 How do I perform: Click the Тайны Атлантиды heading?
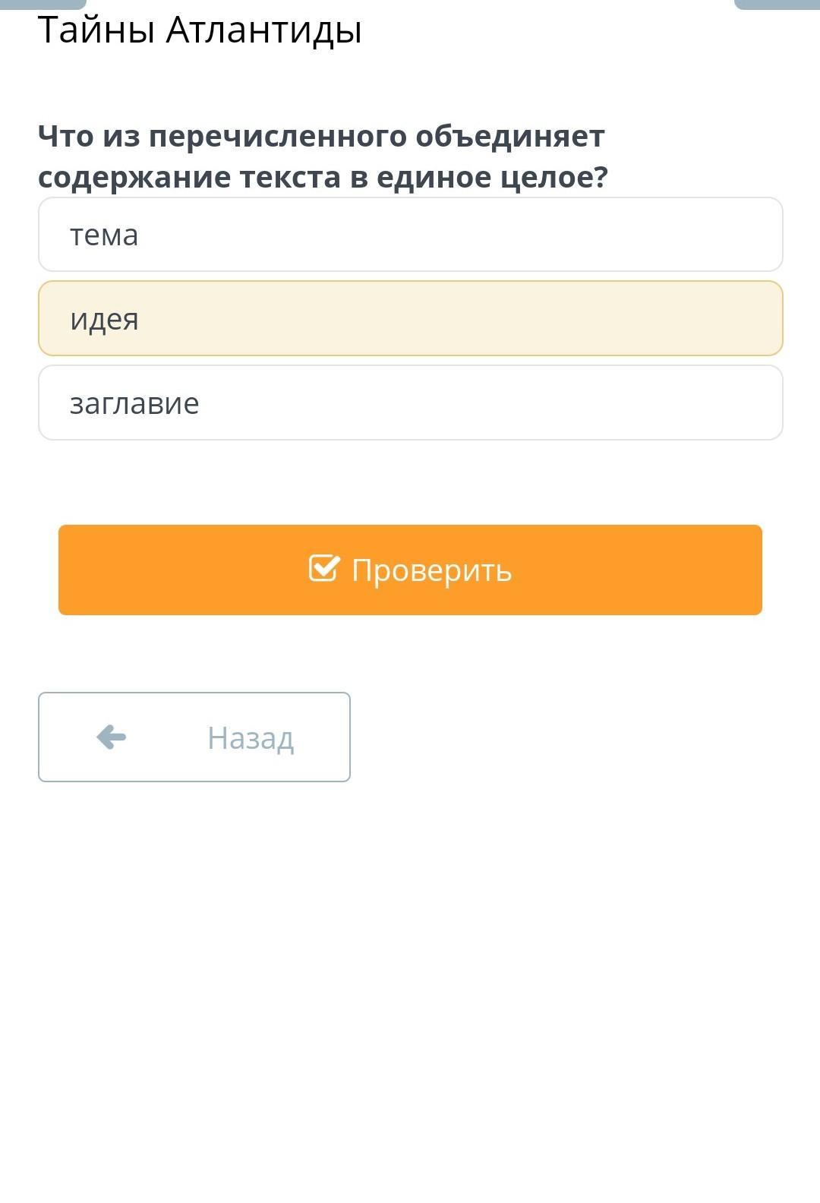(x=200, y=31)
